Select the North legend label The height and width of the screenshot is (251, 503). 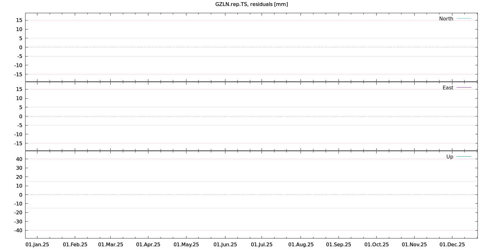pyautogui.click(x=446, y=19)
